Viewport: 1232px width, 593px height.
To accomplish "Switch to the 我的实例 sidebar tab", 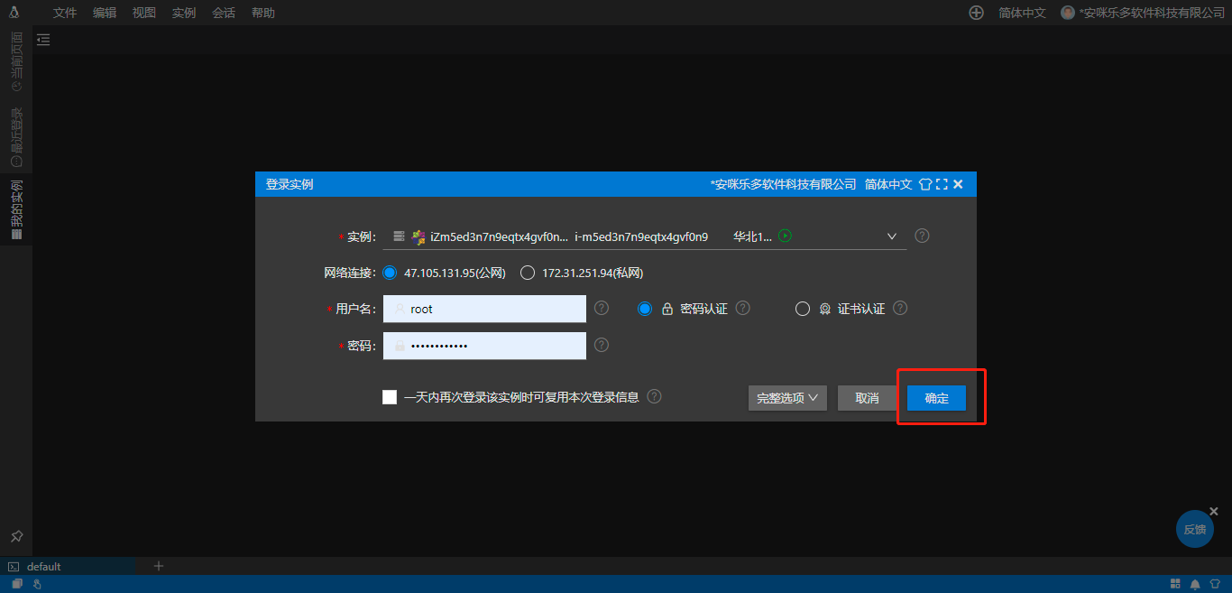I will 16,209.
